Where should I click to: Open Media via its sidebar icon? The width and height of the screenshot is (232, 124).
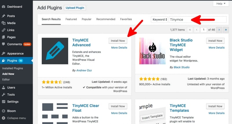pos(3,23)
